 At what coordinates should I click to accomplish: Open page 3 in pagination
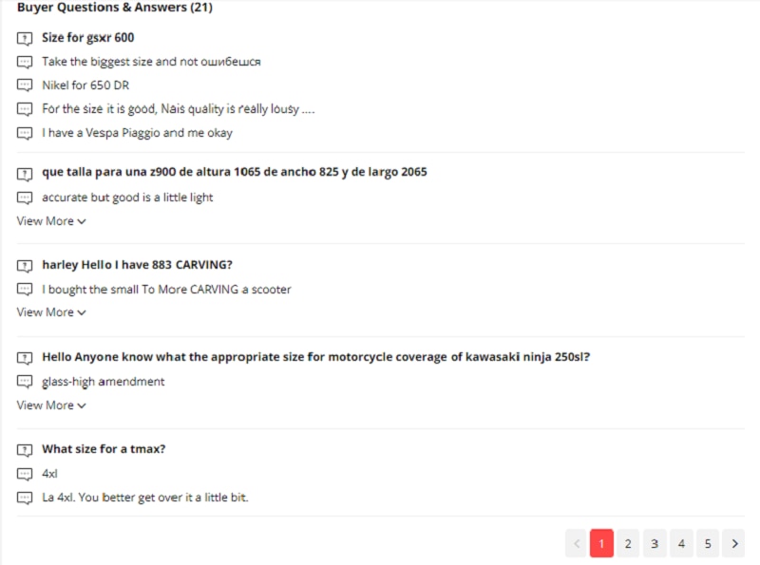[x=655, y=544]
